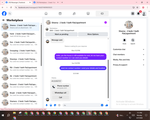Open site information icon in address bar

click(16, 7)
